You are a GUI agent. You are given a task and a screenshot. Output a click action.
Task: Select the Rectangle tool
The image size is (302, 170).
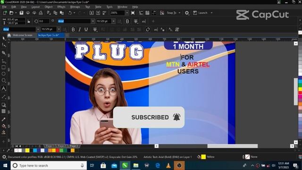(3, 68)
